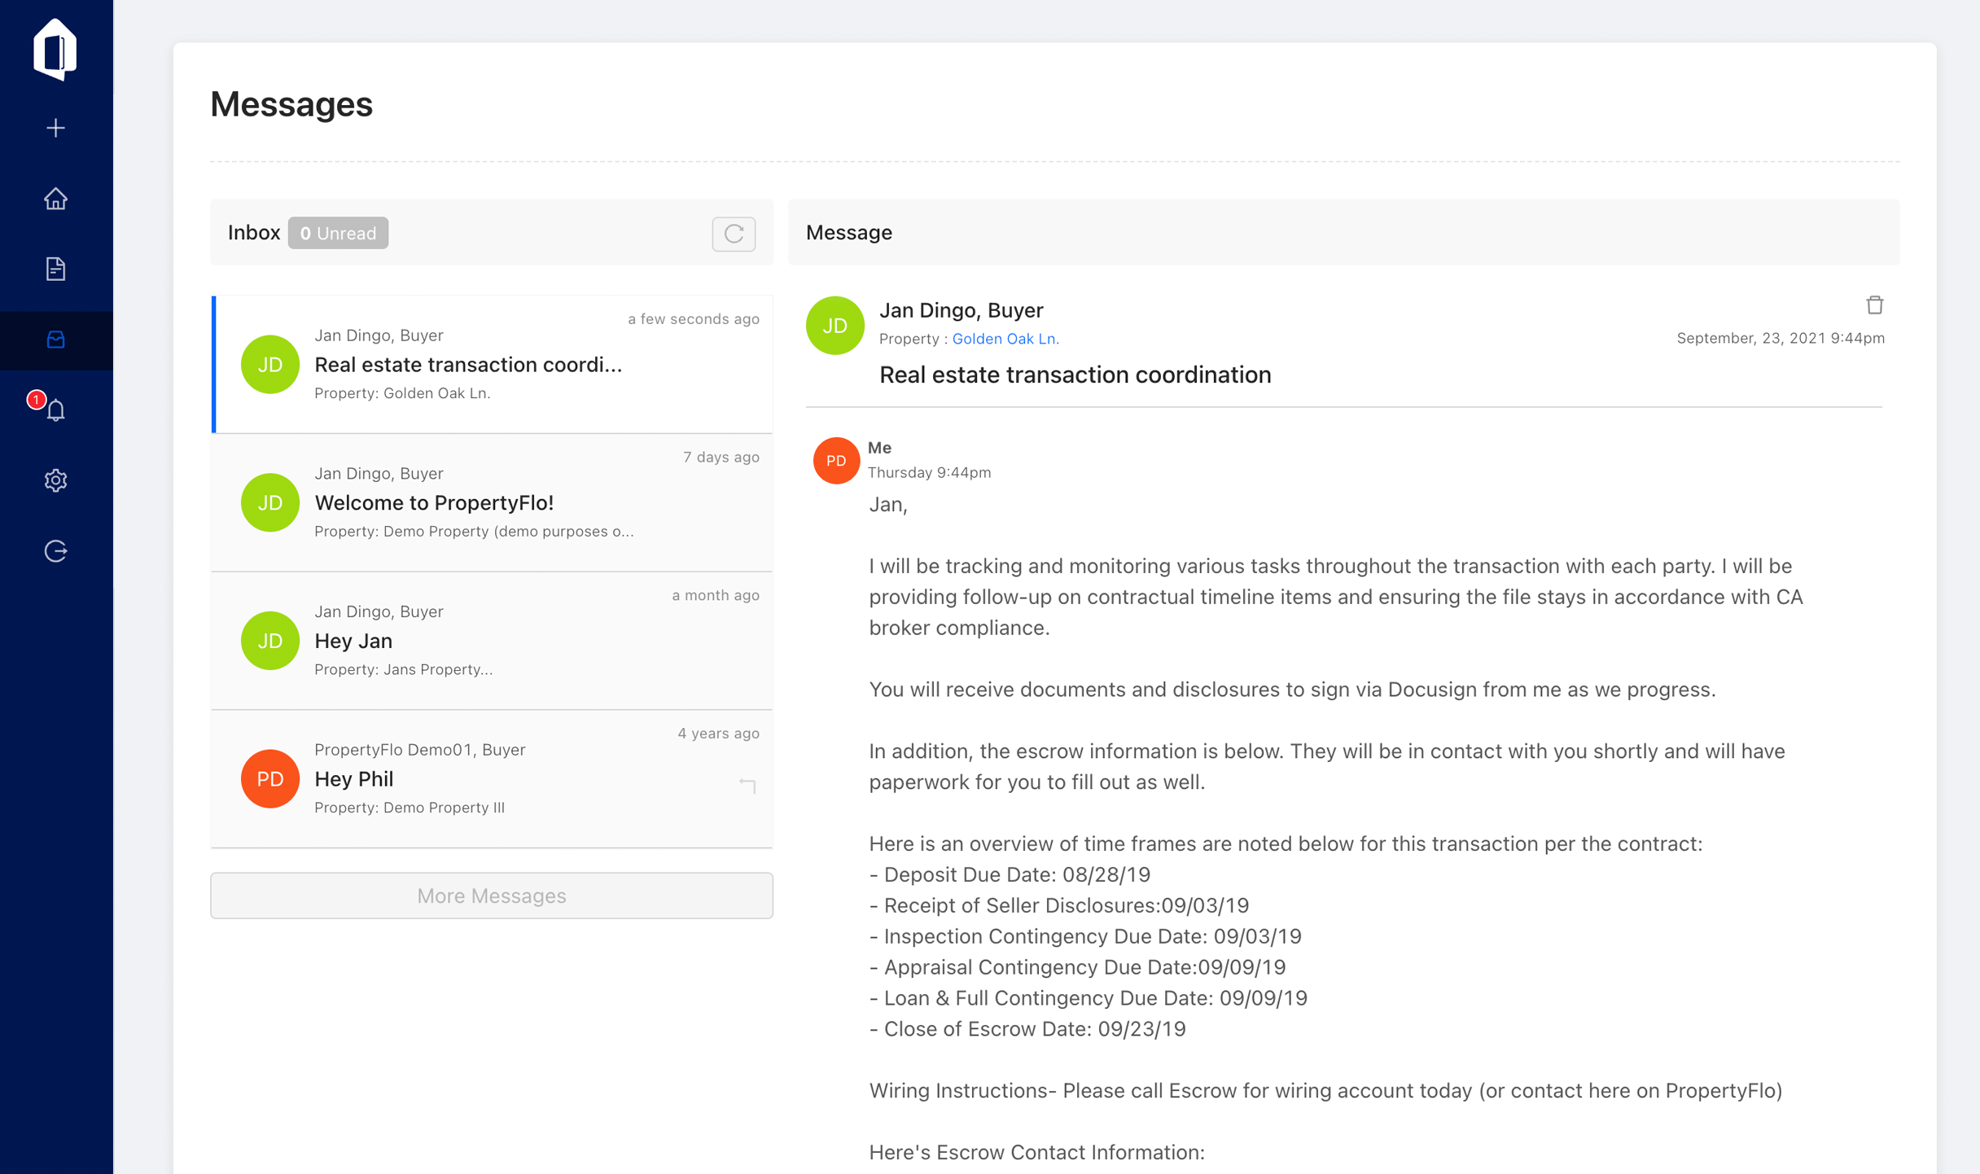The image size is (1980, 1174).
Task: Open the inbox icon in the sidebar
Action: click(55, 340)
